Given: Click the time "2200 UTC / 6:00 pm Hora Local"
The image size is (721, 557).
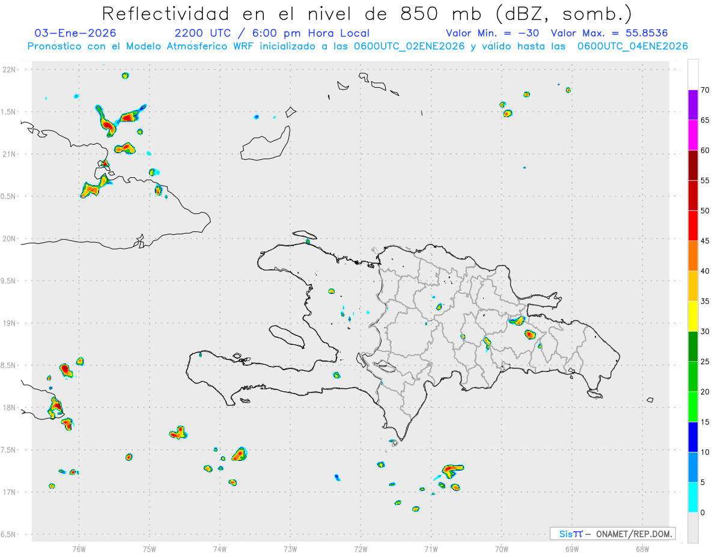Looking at the screenshot, I should (272, 33).
